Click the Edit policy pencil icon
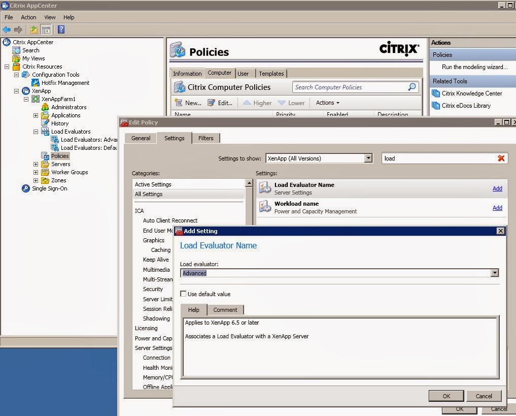The image size is (516, 416). tap(211, 103)
